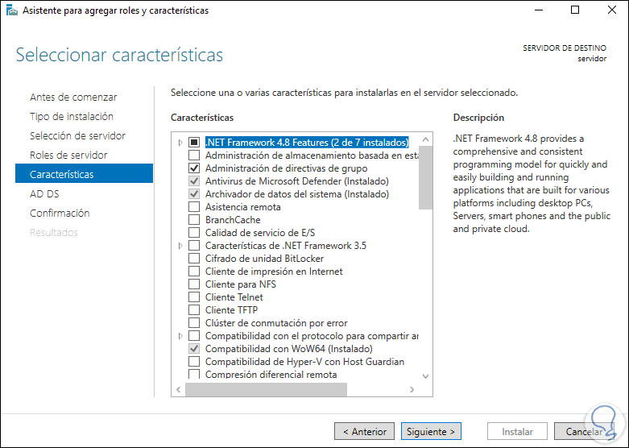Click the Siguiente button
Viewport: 629px width, 448px height.
pyautogui.click(x=431, y=432)
